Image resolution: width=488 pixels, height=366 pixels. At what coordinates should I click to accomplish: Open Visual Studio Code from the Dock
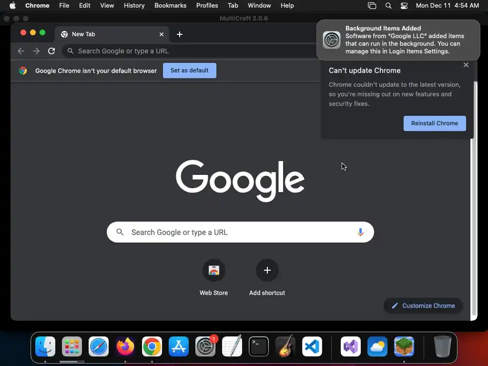point(312,346)
